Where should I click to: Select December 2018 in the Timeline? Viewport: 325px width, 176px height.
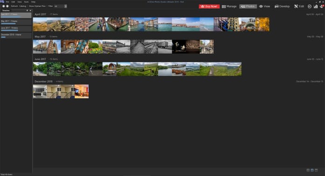click(16, 35)
